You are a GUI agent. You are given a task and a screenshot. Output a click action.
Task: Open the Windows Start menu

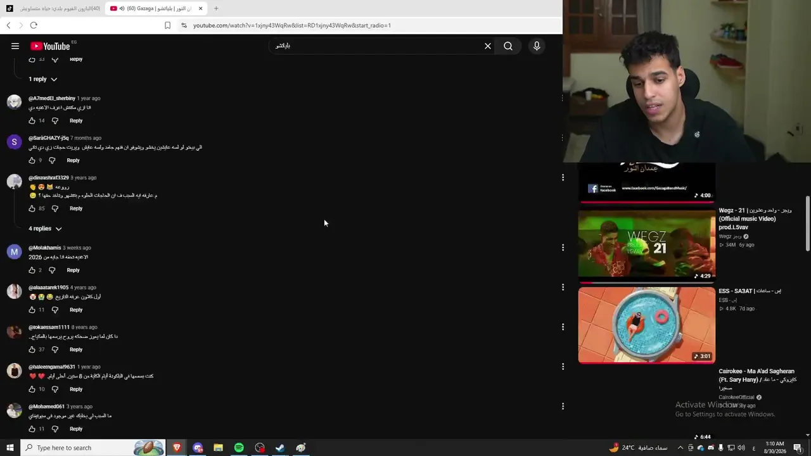point(10,448)
